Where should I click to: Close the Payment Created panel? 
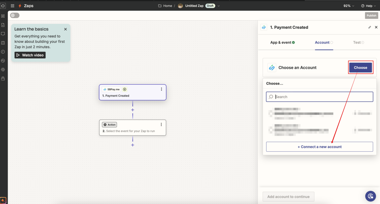tap(376, 27)
